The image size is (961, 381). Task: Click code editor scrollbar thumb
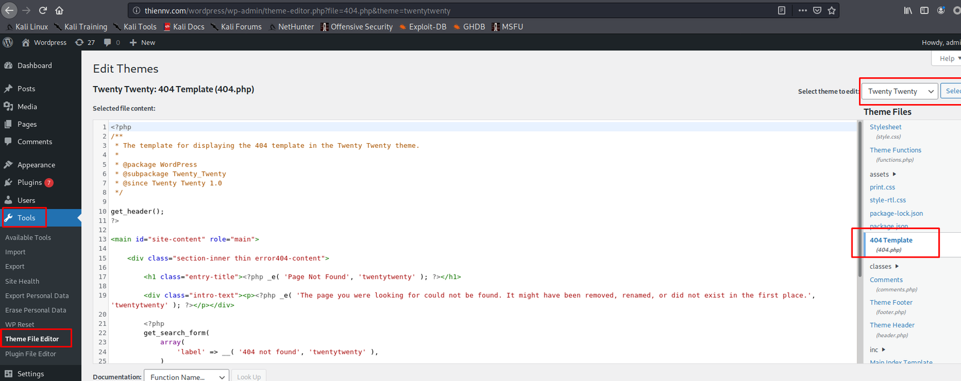[860, 199]
